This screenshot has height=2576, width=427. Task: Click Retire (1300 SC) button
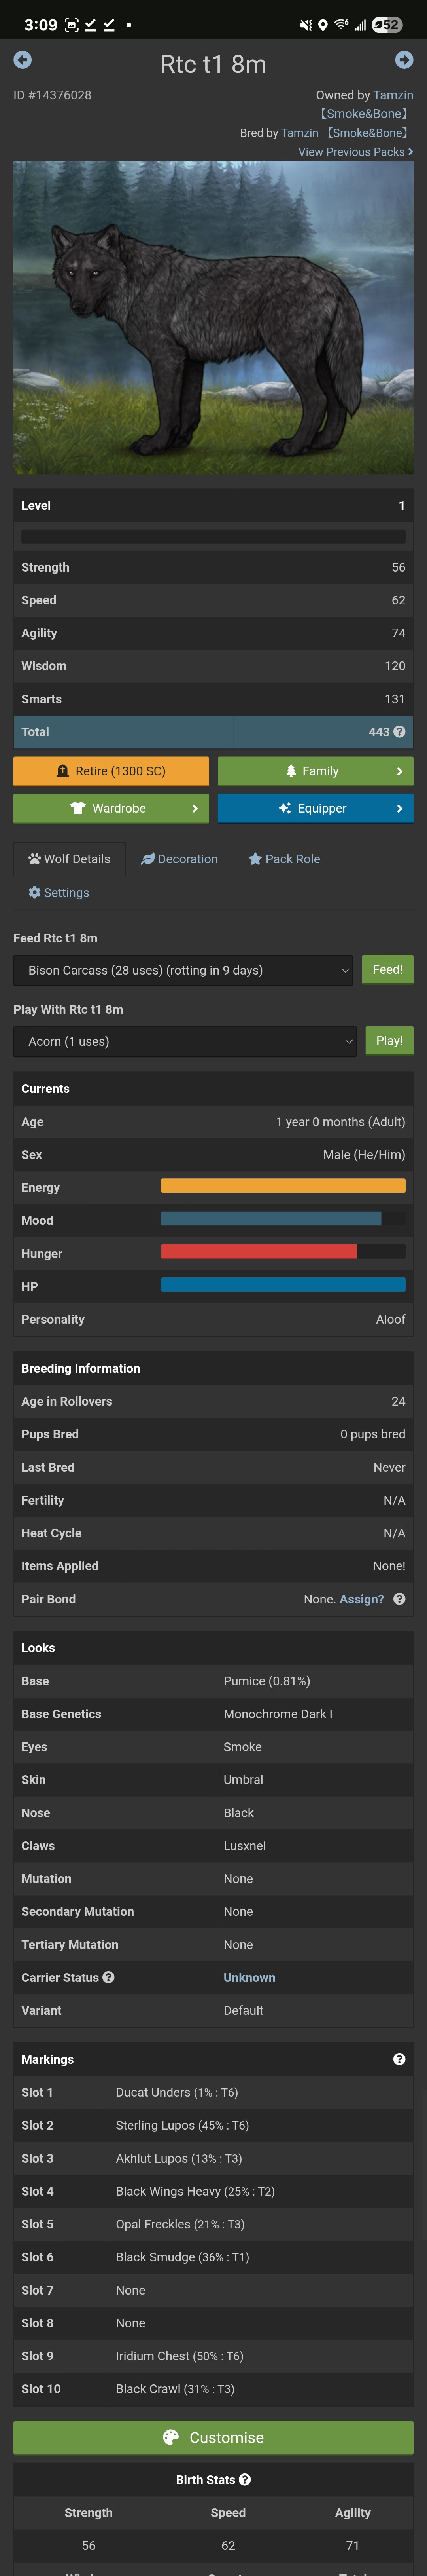(111, 771)
